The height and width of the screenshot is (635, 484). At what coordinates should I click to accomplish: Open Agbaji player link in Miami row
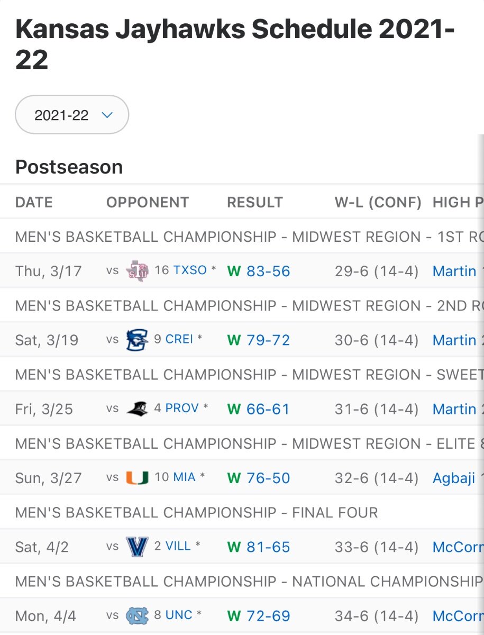pyautogui.click(x=454, y=478)
